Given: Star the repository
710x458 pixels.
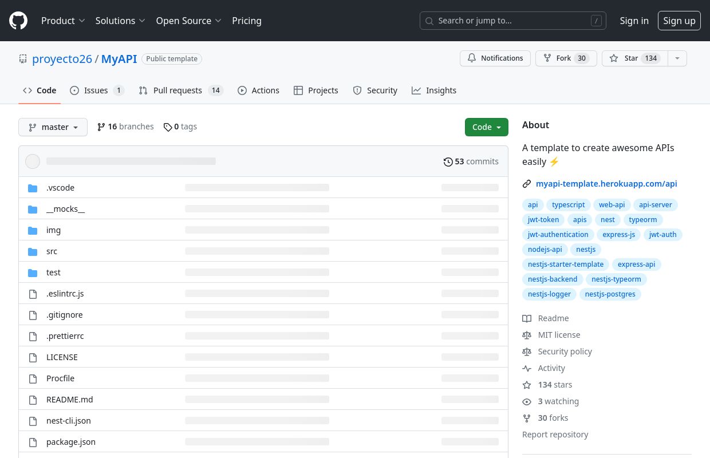Looking at the screenshot, I should point(634,58).
